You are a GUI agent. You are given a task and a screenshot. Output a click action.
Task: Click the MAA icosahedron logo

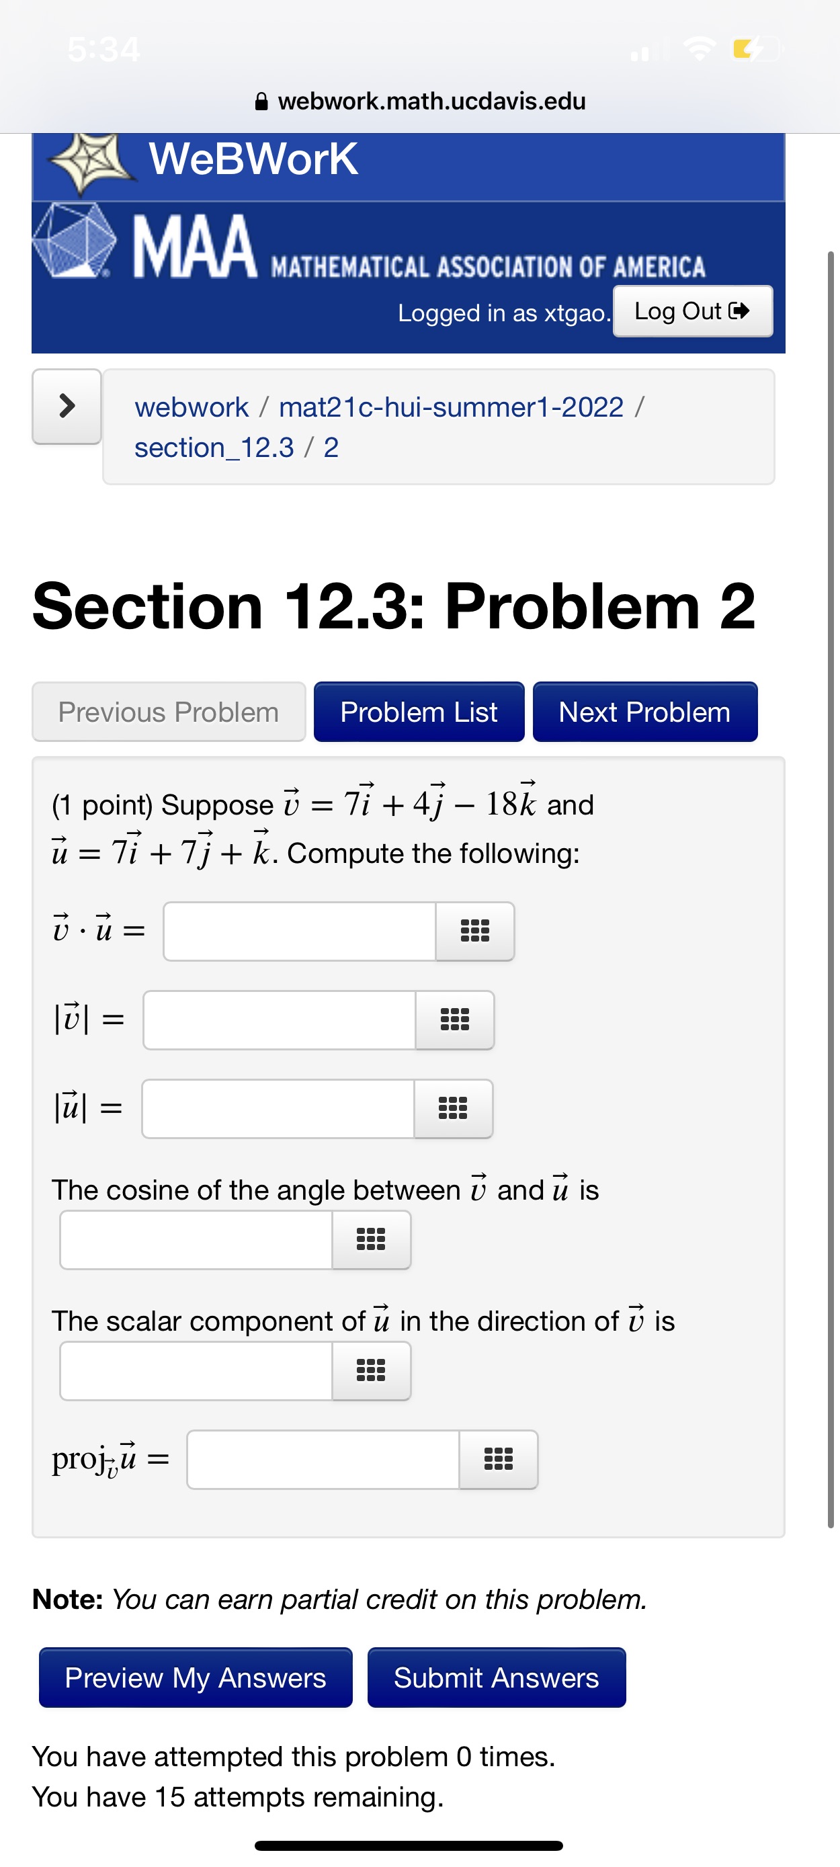coord(73,243)
